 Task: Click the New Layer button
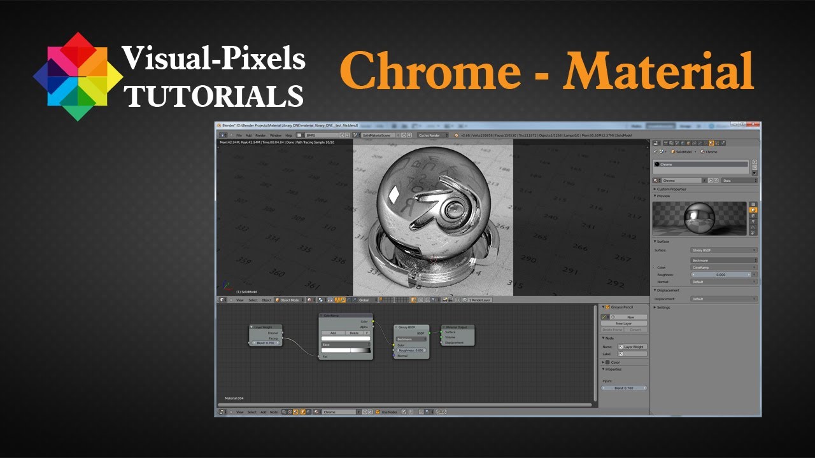[623, 323]
